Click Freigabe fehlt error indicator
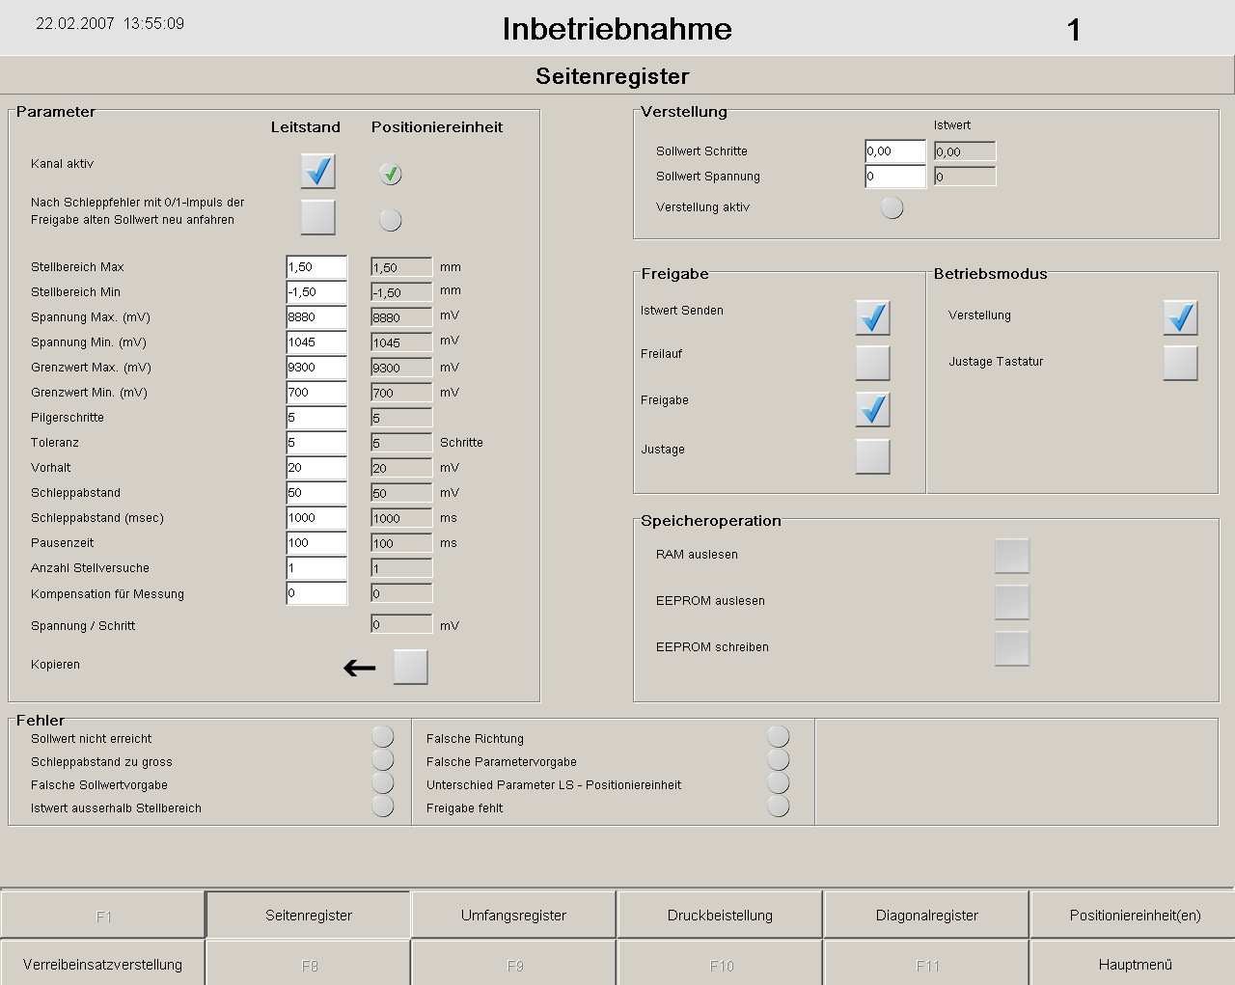Viewport: 1235px width, 985px height. [778, 806]
